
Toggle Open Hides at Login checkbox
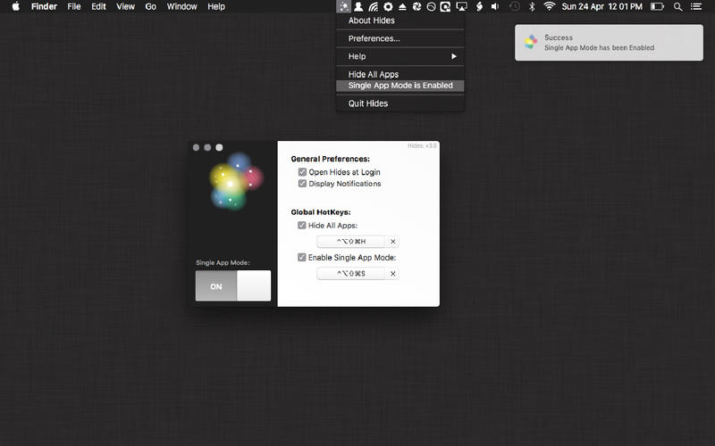302,172
